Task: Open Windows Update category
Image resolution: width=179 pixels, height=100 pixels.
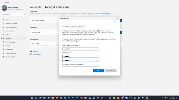Action: (14, 57)
